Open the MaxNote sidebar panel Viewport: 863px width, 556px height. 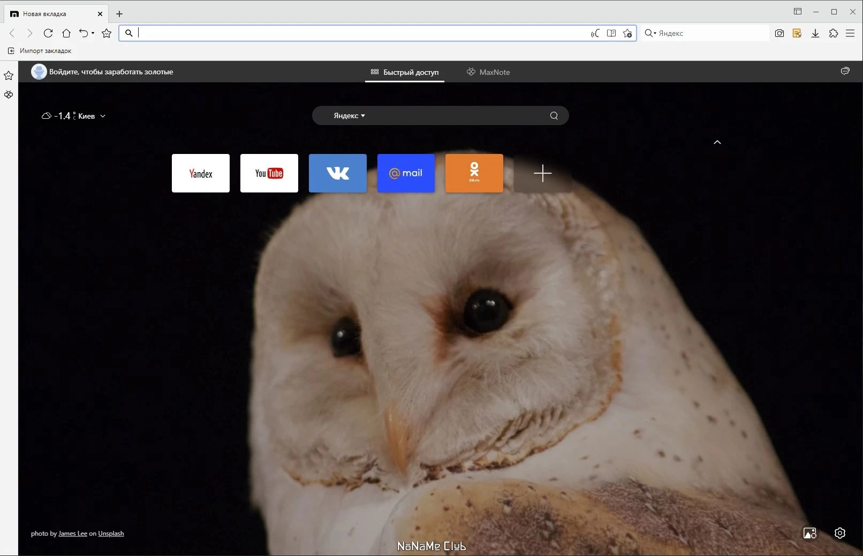click(9, 95)
